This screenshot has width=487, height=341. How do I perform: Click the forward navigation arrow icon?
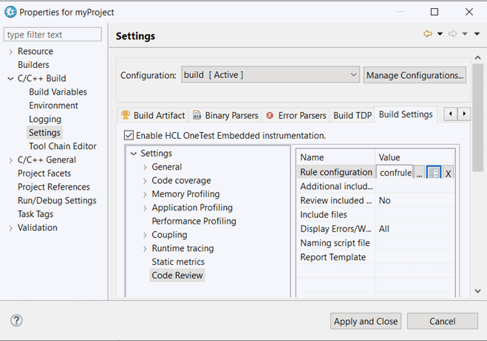pos(452,34)
